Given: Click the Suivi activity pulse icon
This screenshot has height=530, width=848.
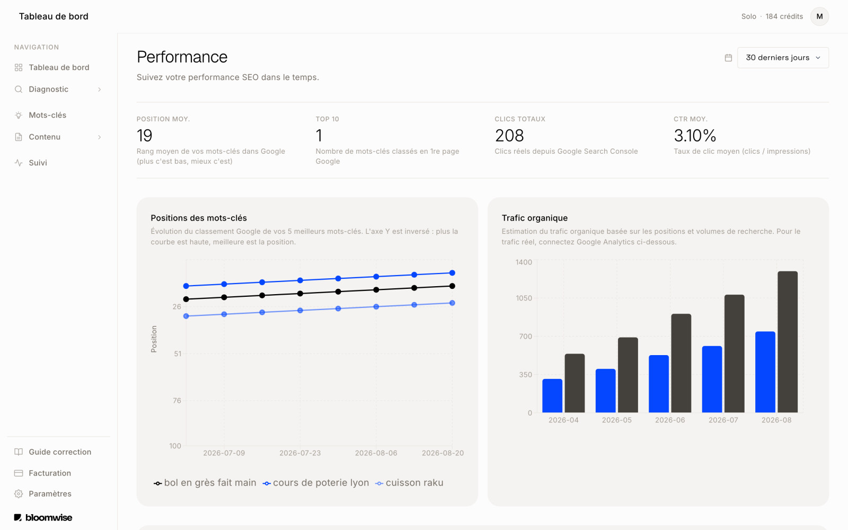Looking at the screenshot, I should 19,163.
